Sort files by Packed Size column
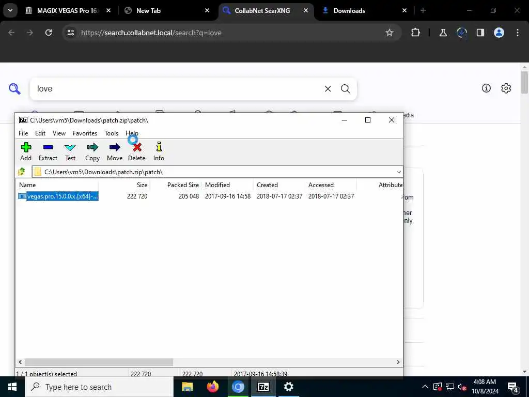The image size is (529, 397). [x=176, y=185]
